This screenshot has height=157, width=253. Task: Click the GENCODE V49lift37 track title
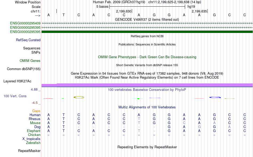click(x=147, y=19)
